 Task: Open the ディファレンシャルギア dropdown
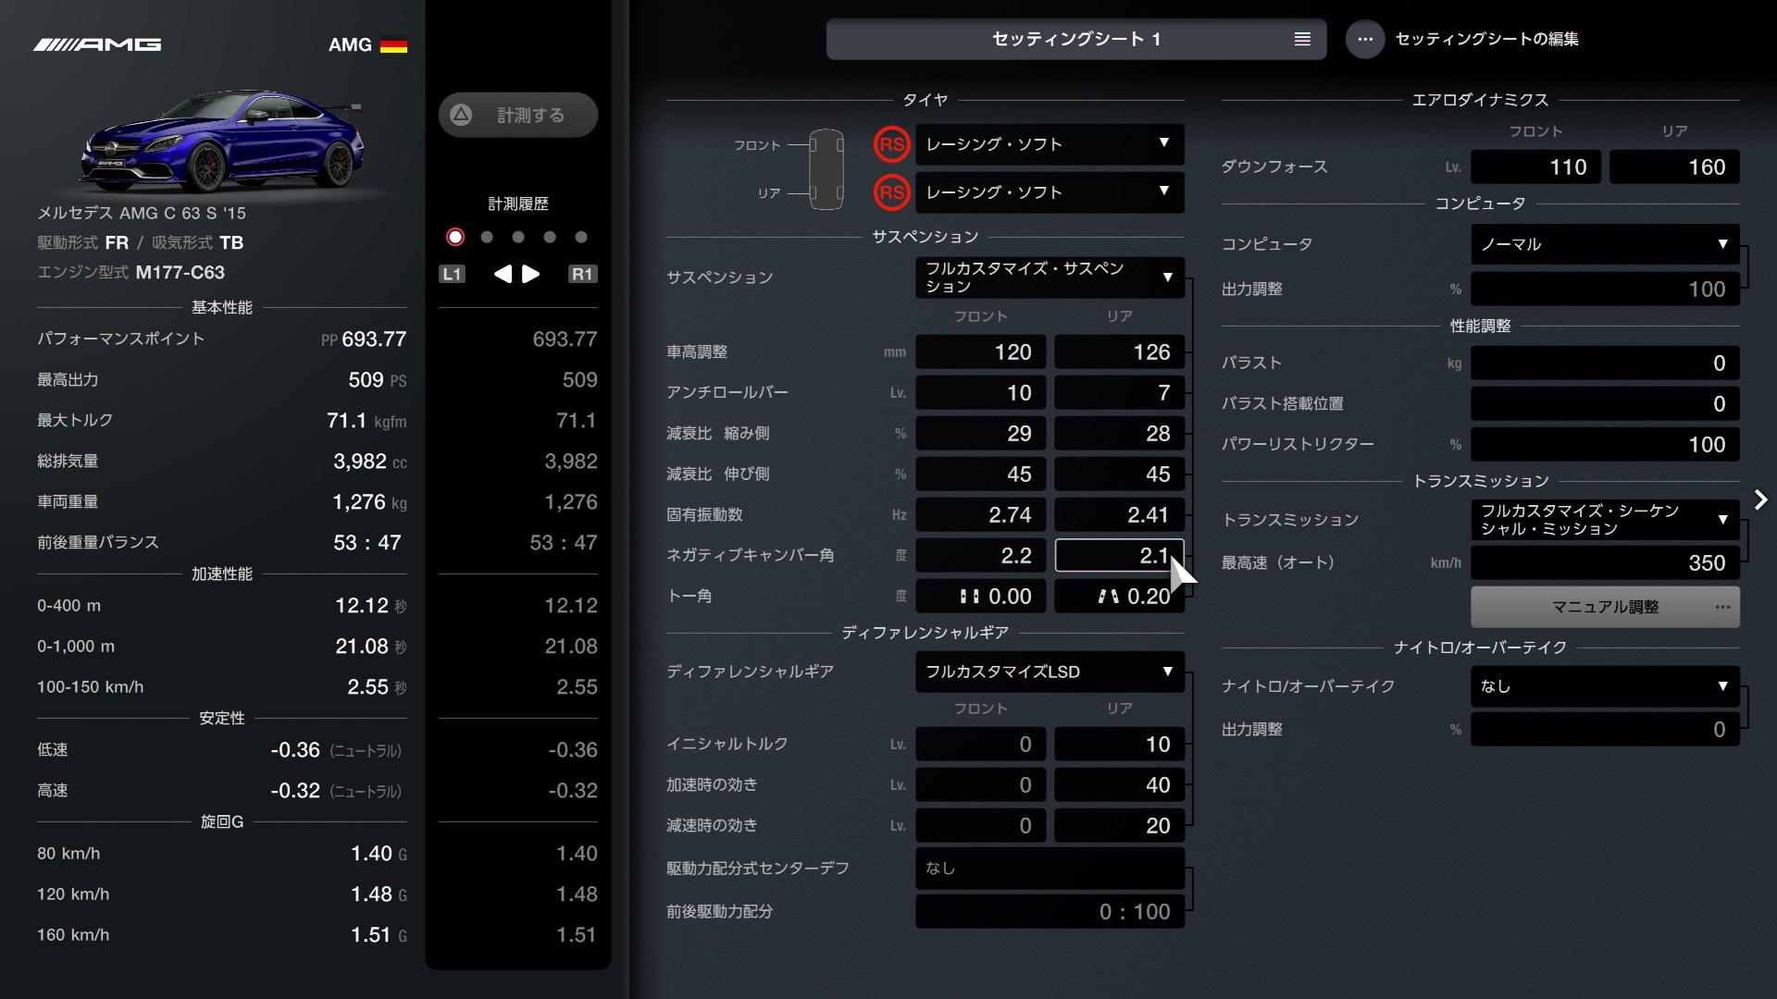point(1050,672)
